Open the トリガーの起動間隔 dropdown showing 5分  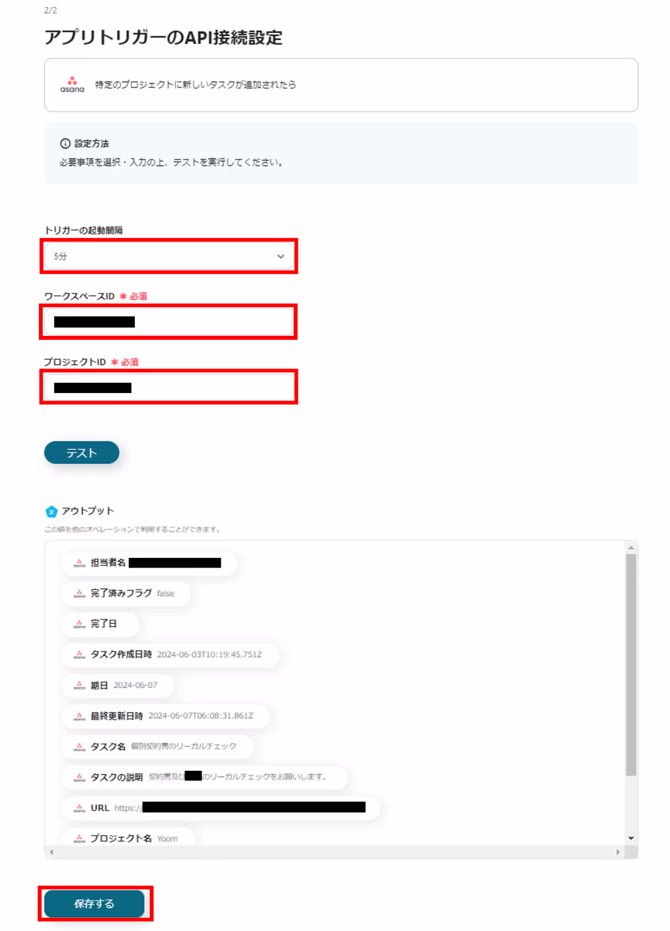(x=169, y=256)
